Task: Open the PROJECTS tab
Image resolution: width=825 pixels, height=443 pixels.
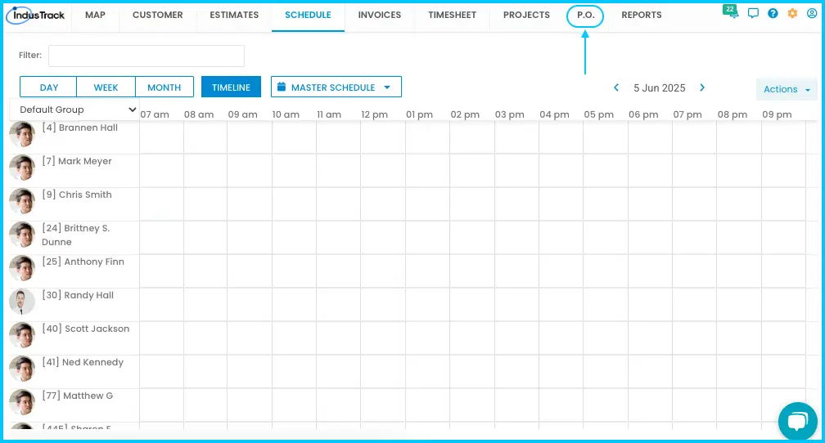Action: (x=526, y=16)
